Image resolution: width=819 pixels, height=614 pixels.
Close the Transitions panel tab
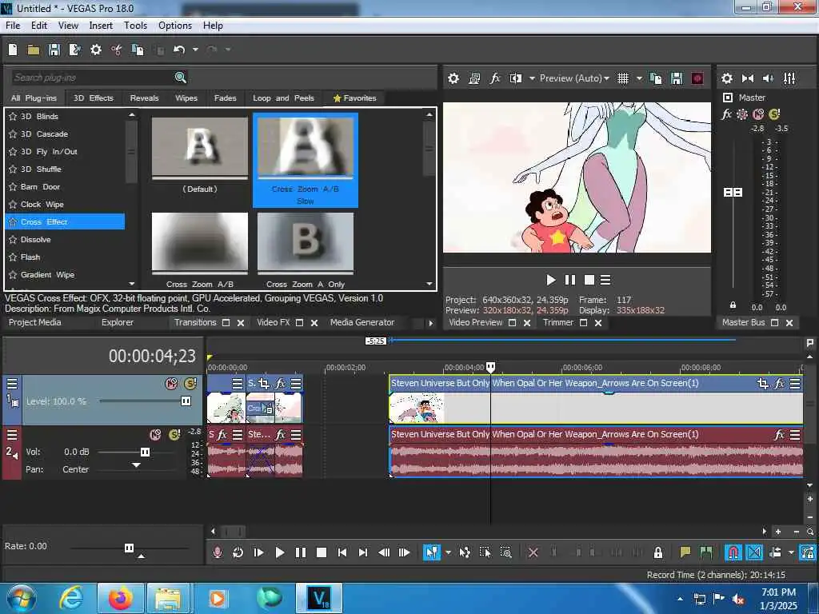241,323
